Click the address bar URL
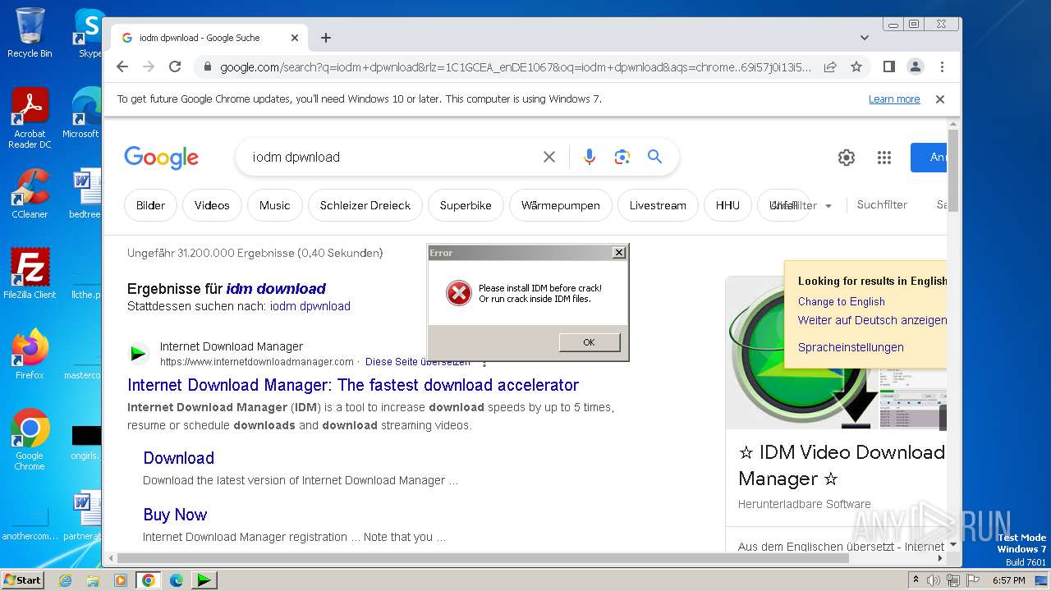This screenshot has height=591, width=1051. coord(515,67)
